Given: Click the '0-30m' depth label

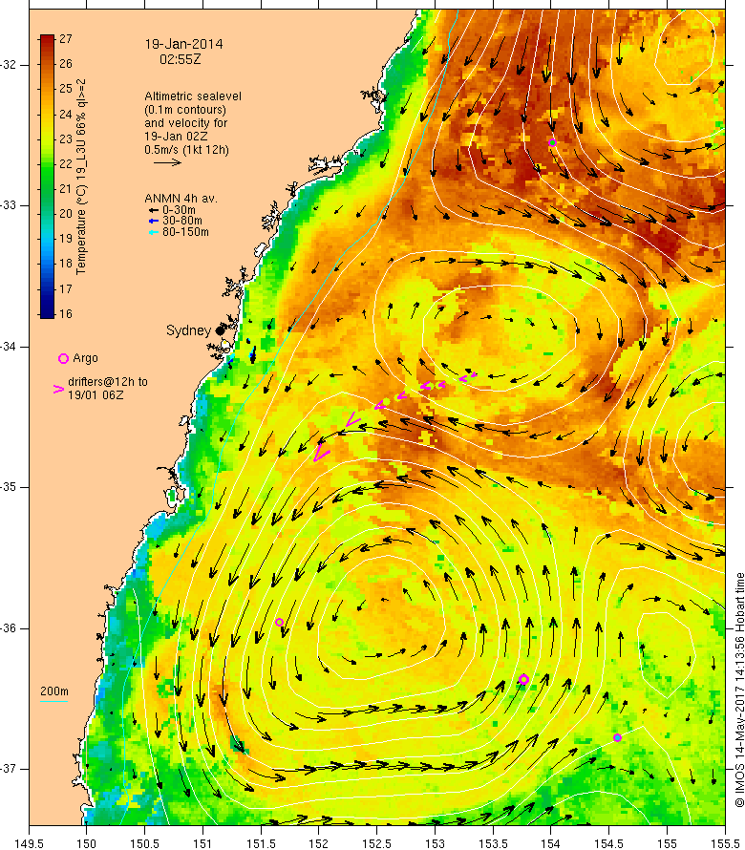Looking at the screenshot, I should 179,210.
